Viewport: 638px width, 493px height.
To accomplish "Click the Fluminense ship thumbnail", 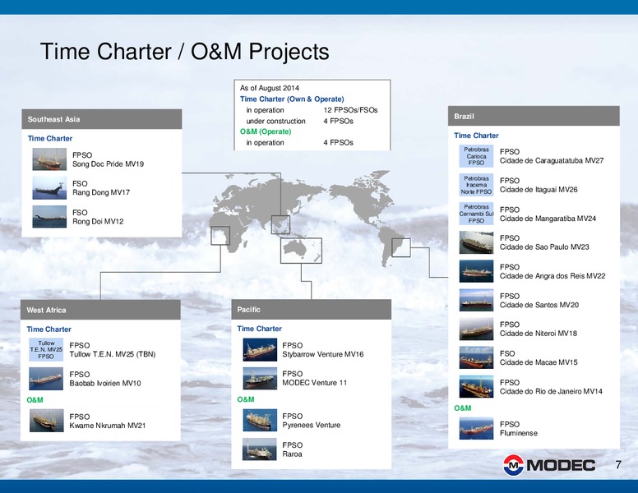I will coord(477,428).
